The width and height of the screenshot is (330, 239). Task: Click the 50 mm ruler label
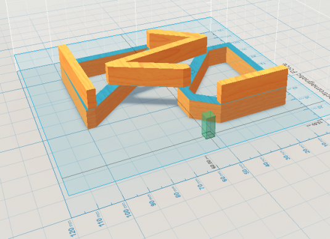click(x=245, y=169)
